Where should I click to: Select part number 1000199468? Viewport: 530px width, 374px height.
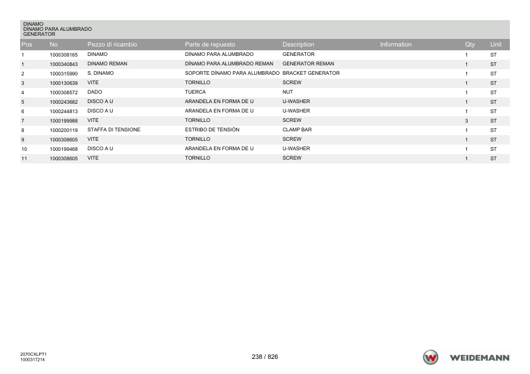64,149
